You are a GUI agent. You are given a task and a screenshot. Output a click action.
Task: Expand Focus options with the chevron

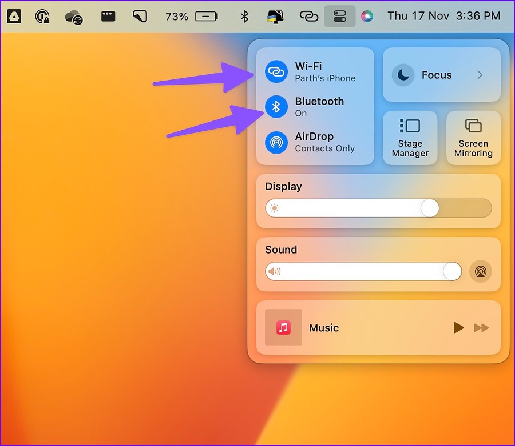[480, 75]
